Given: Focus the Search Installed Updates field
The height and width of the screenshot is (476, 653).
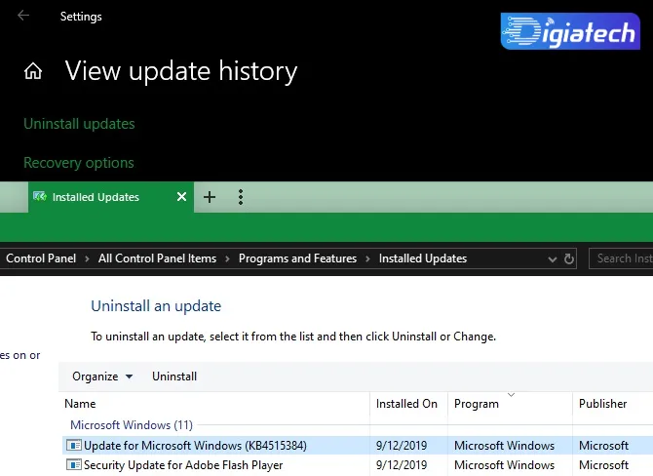Looking at the screenshot, I should [621, 258].
